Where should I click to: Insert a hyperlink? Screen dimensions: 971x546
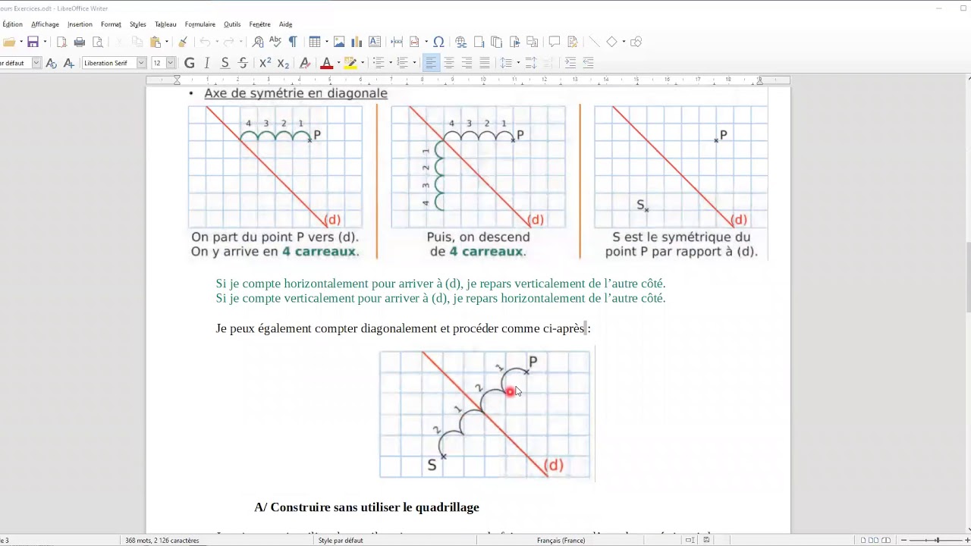[x=460, y=42]
